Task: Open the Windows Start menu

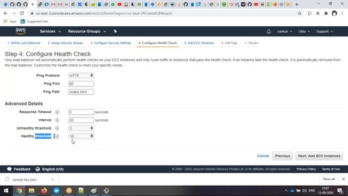Action: click(x=6, y=191)
